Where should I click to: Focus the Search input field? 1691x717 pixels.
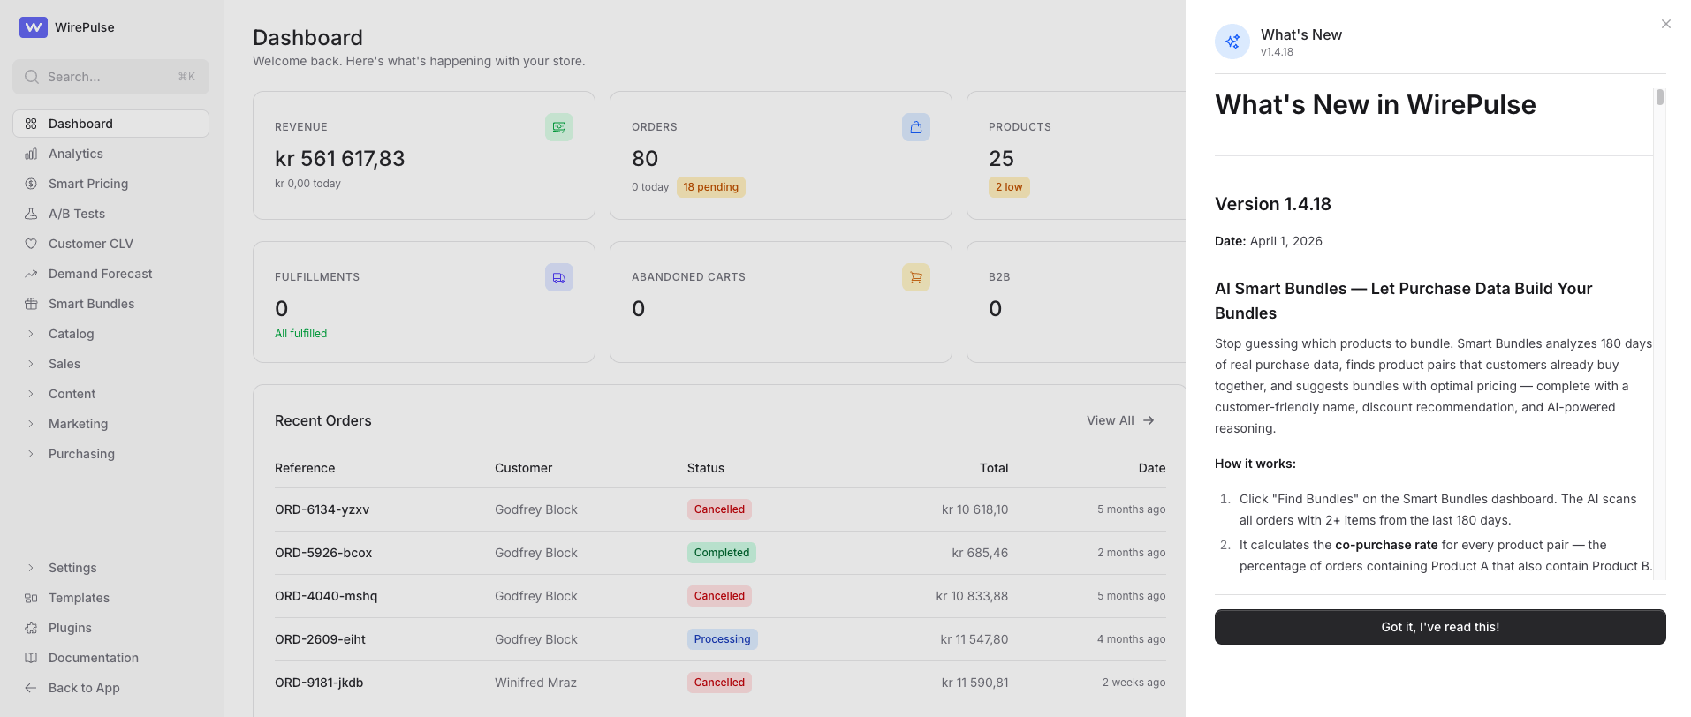coord(110,77)
